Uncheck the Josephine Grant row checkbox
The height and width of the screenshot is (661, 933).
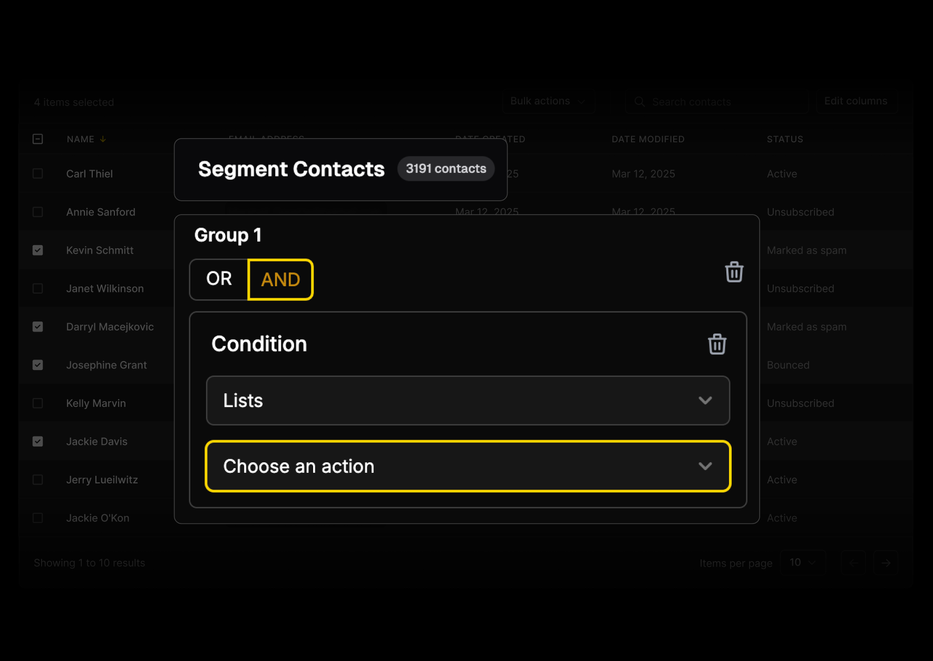tap(38, 365)
